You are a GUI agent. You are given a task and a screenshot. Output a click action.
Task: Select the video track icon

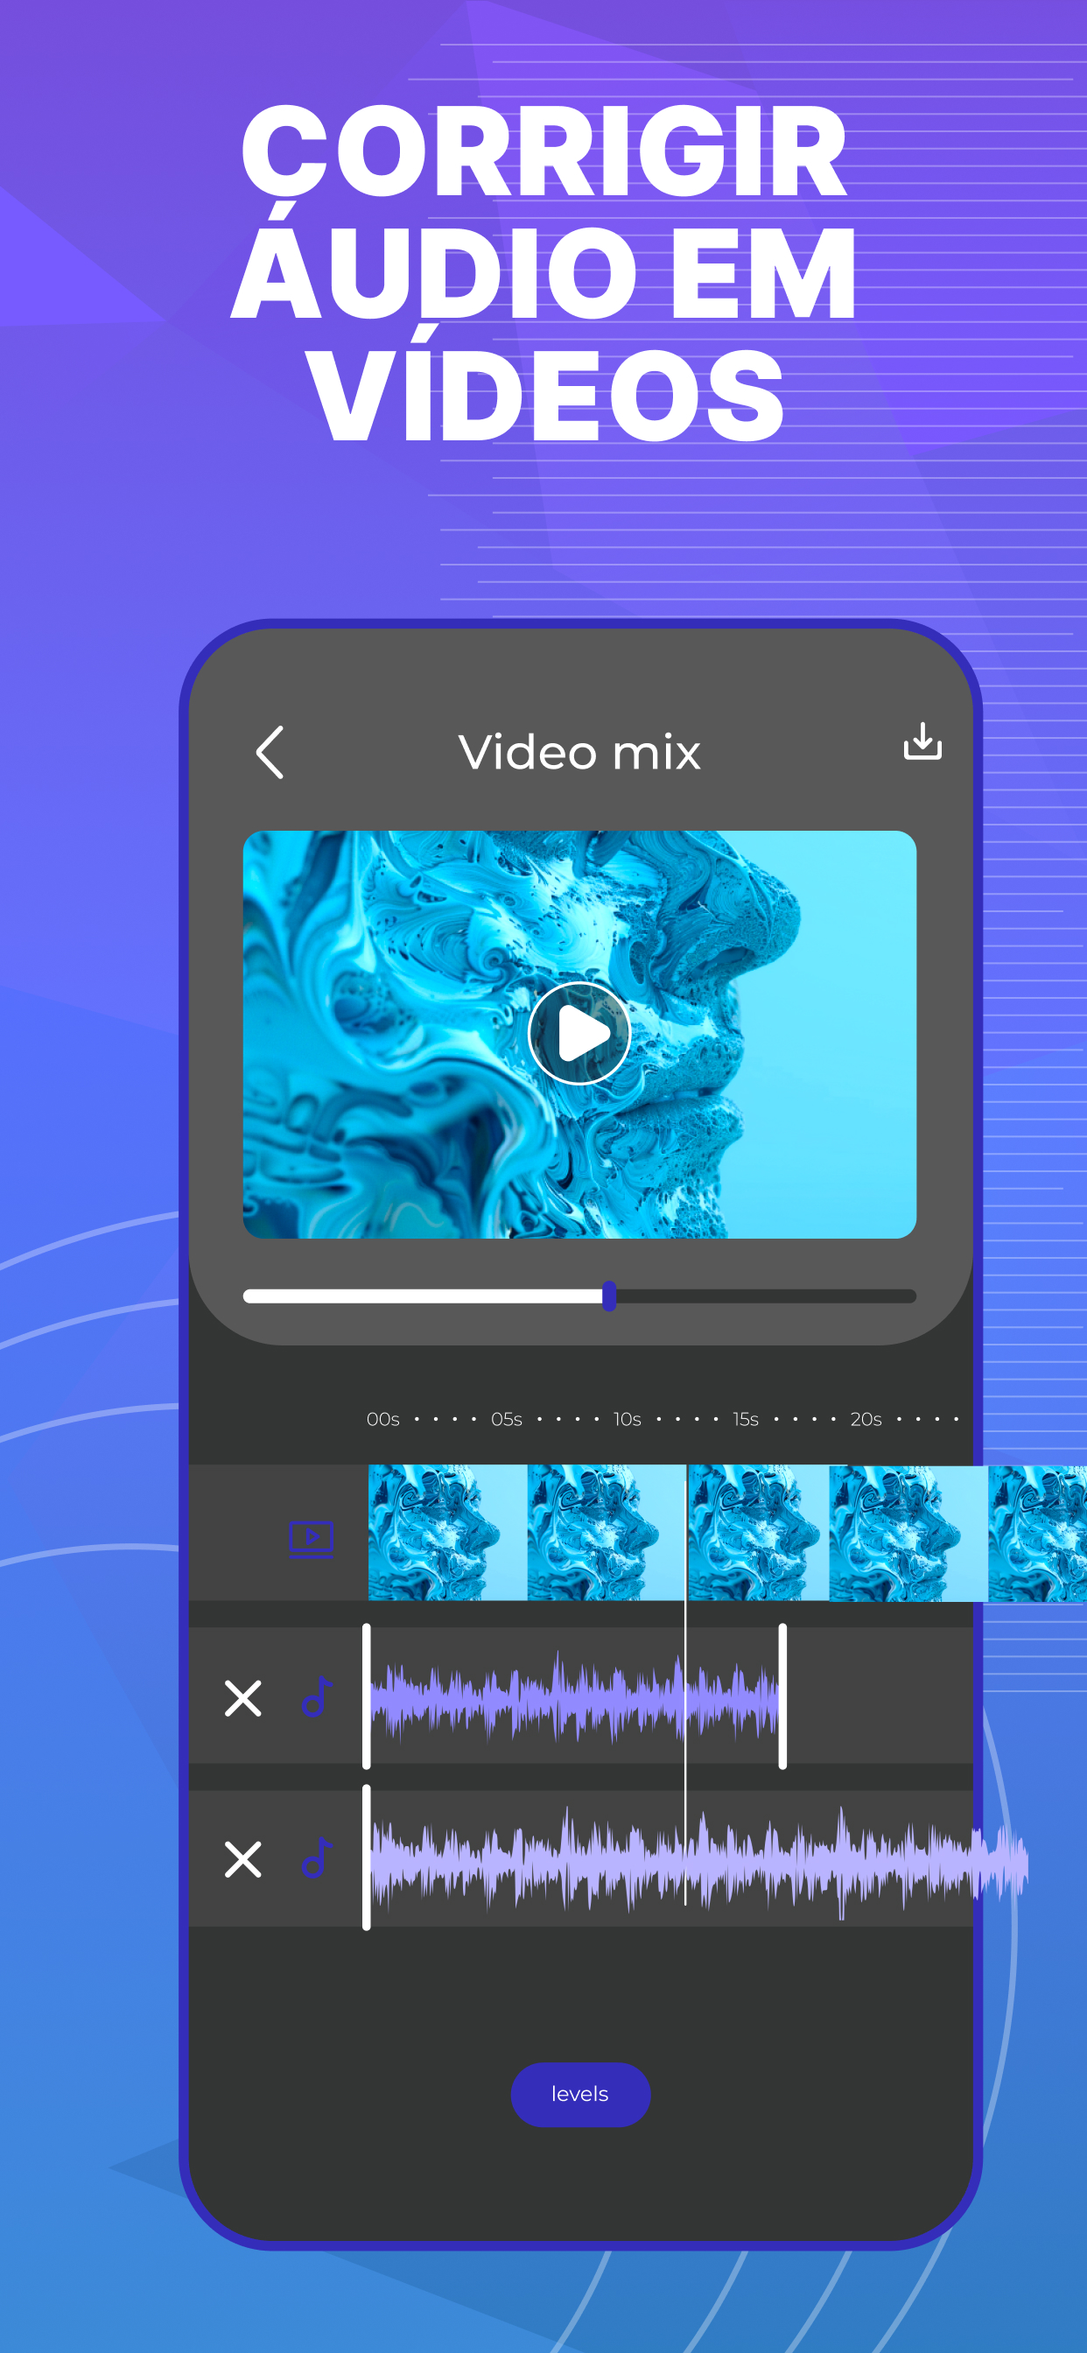click(311, 1539)
